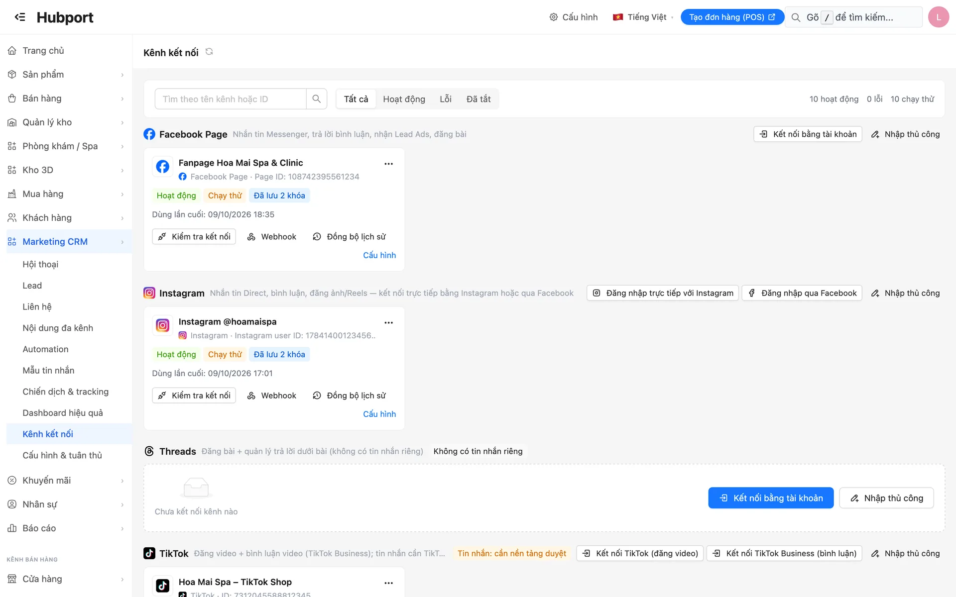956x597 pixels.
Task: Open the three-dot menu for Fanpage Hoa Mai Spa
Action: coord(389,164)
